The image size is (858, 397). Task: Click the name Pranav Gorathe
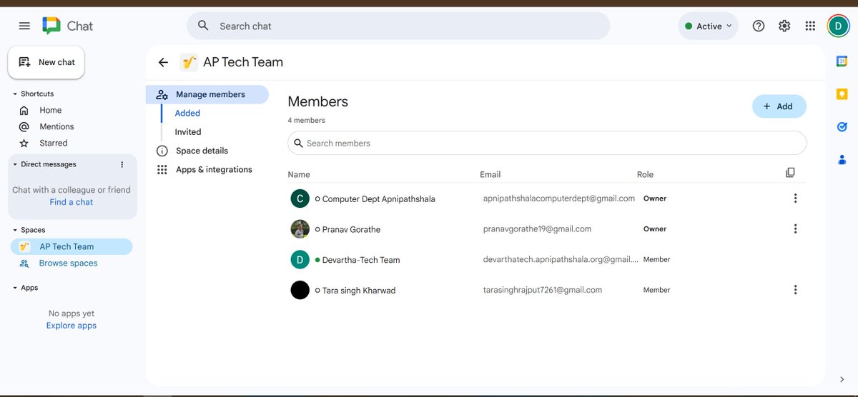[351, 229]
